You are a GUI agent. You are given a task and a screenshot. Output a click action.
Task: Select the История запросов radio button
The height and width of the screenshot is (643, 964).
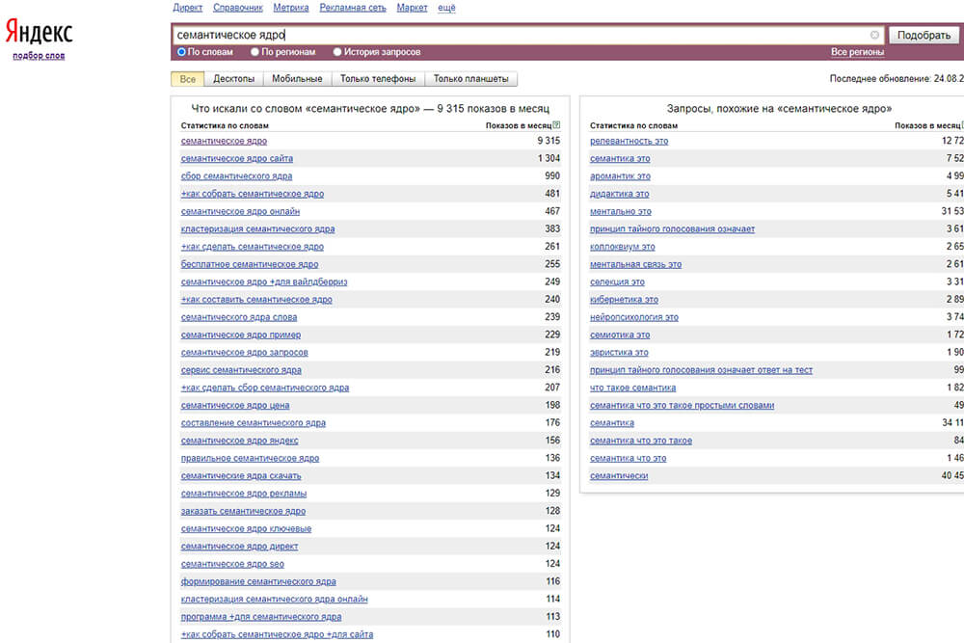[x=336, y=52]
